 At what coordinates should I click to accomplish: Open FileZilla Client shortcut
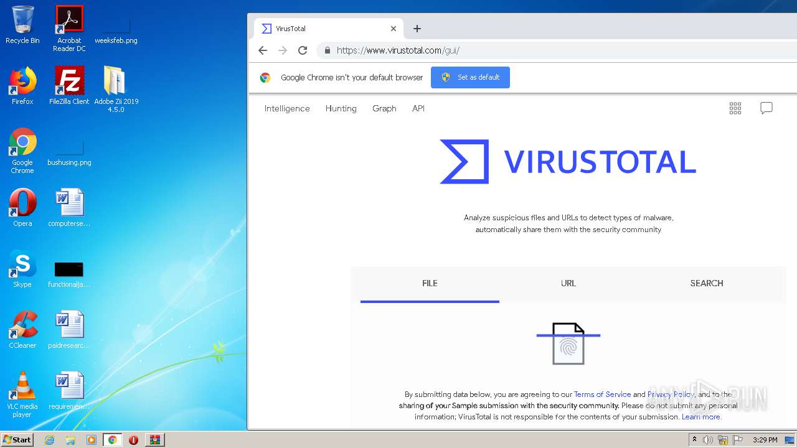[x=69, y=86]
